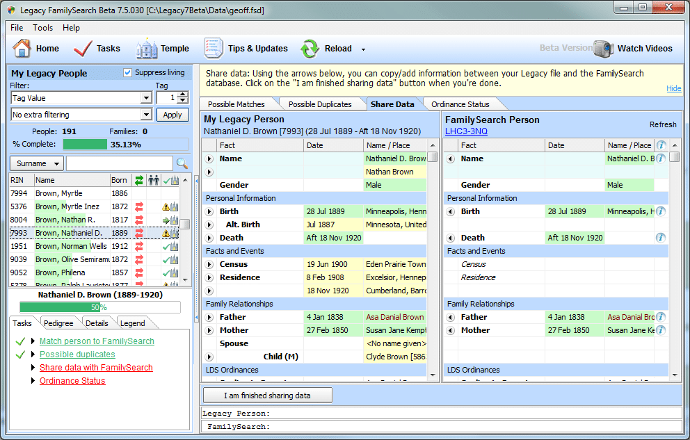Screen dimensions: 690x440
Task: Click info icon on FamilySearch Mother row
Action: tap(661, 330)
